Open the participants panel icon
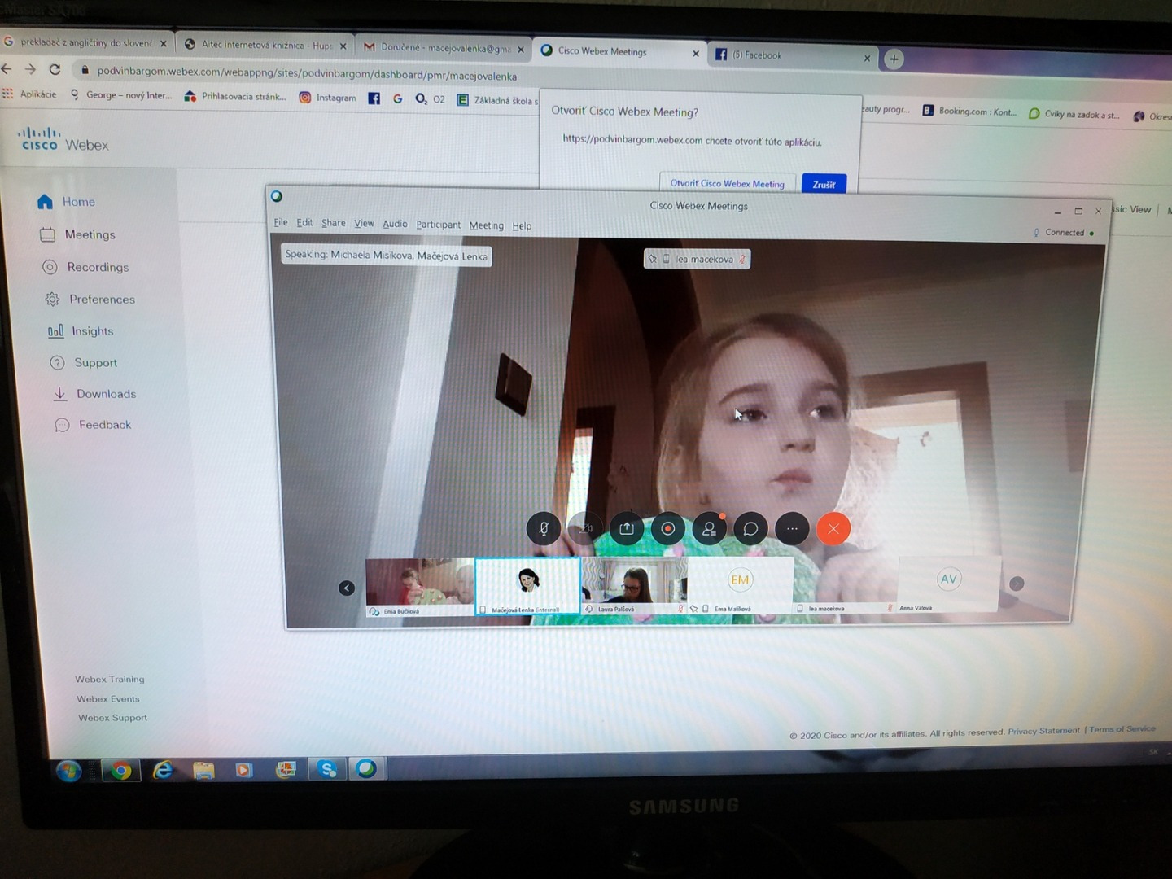 (x=709, y=528)
